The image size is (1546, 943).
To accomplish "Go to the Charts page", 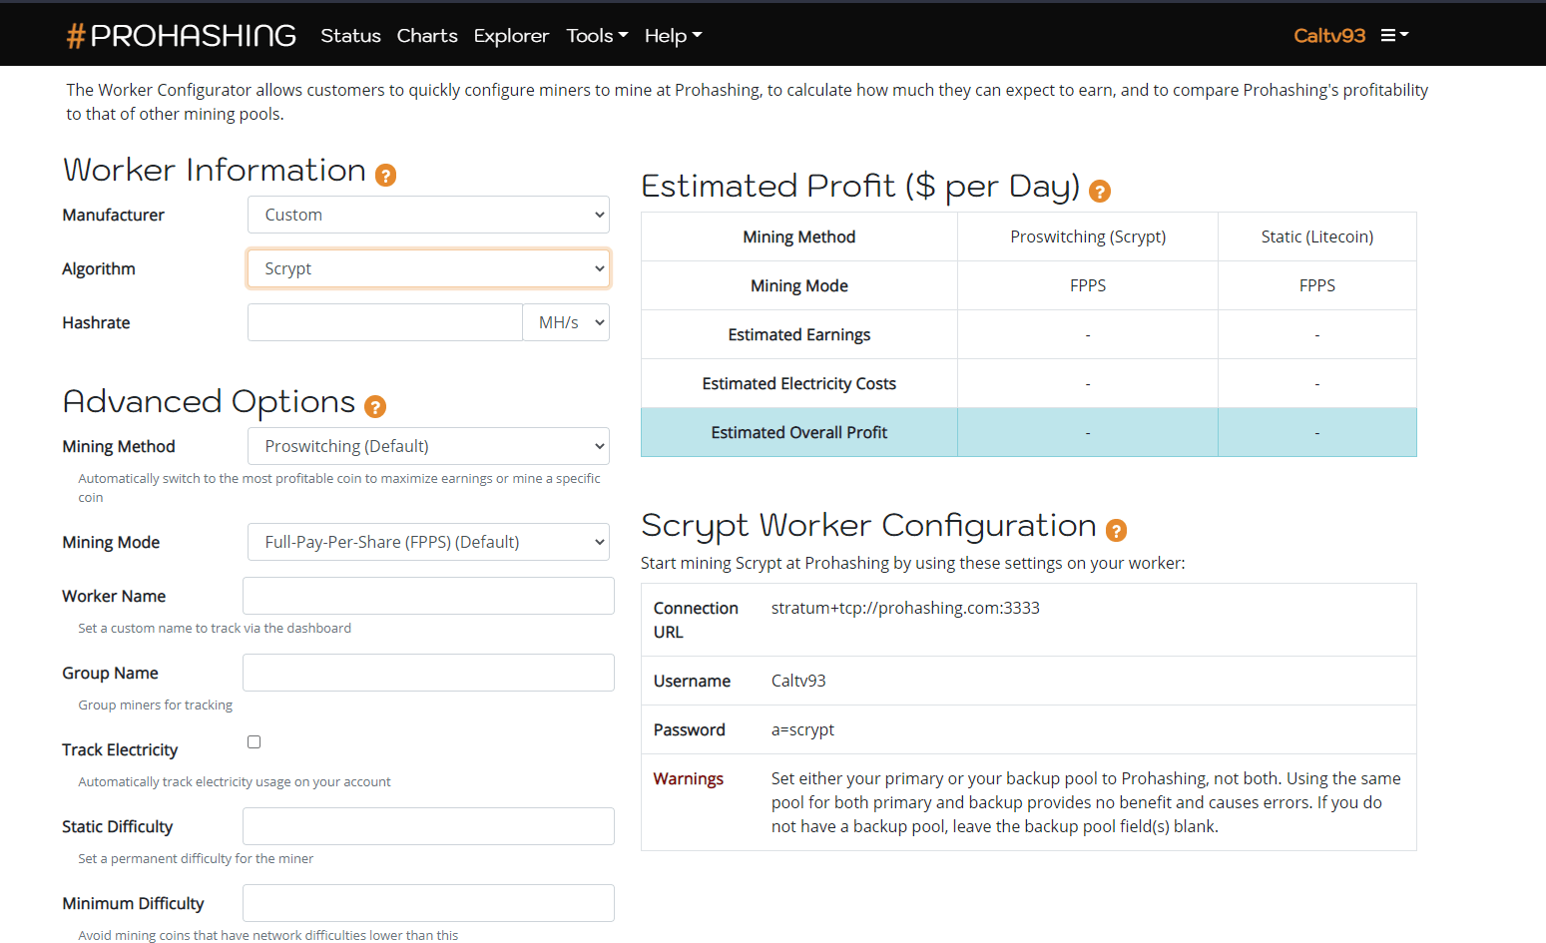I will [x=427, y=36].
